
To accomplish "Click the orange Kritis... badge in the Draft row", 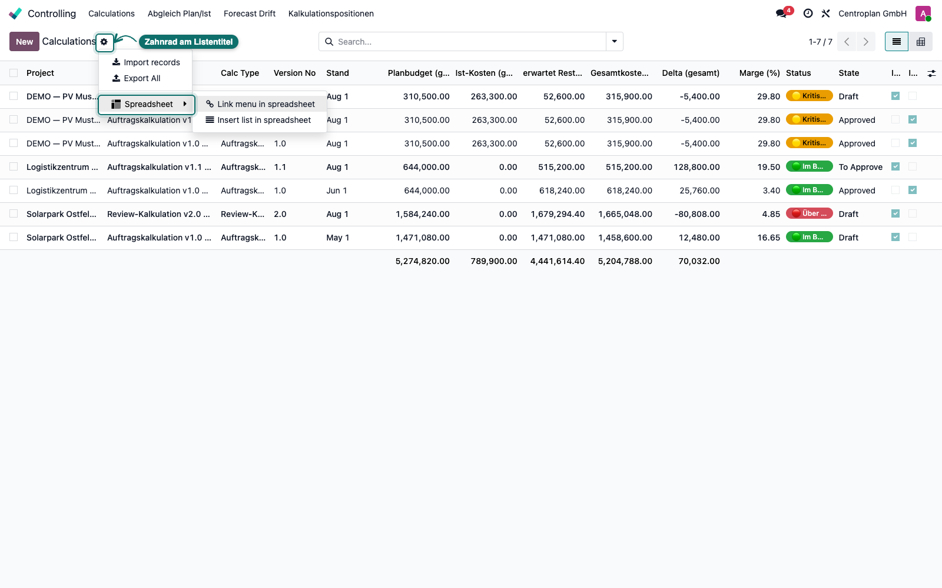I will [810, 96].
